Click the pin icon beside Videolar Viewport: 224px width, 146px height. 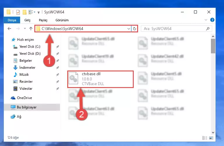tap(58, 89)
